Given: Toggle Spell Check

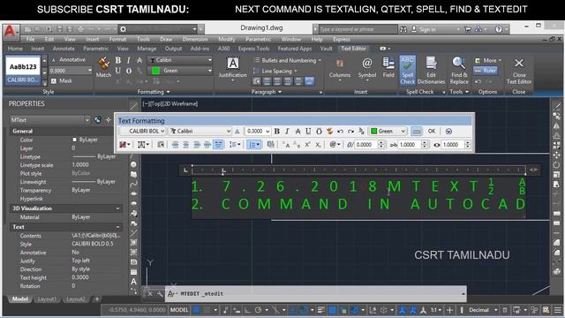Looking at the screenshot, I should [407, 71].
